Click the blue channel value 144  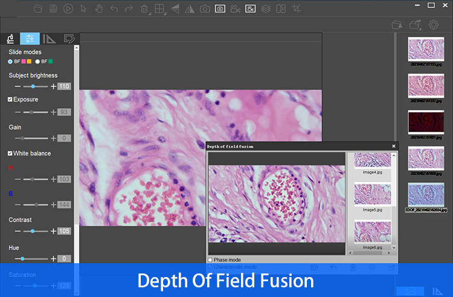[64, 205]
